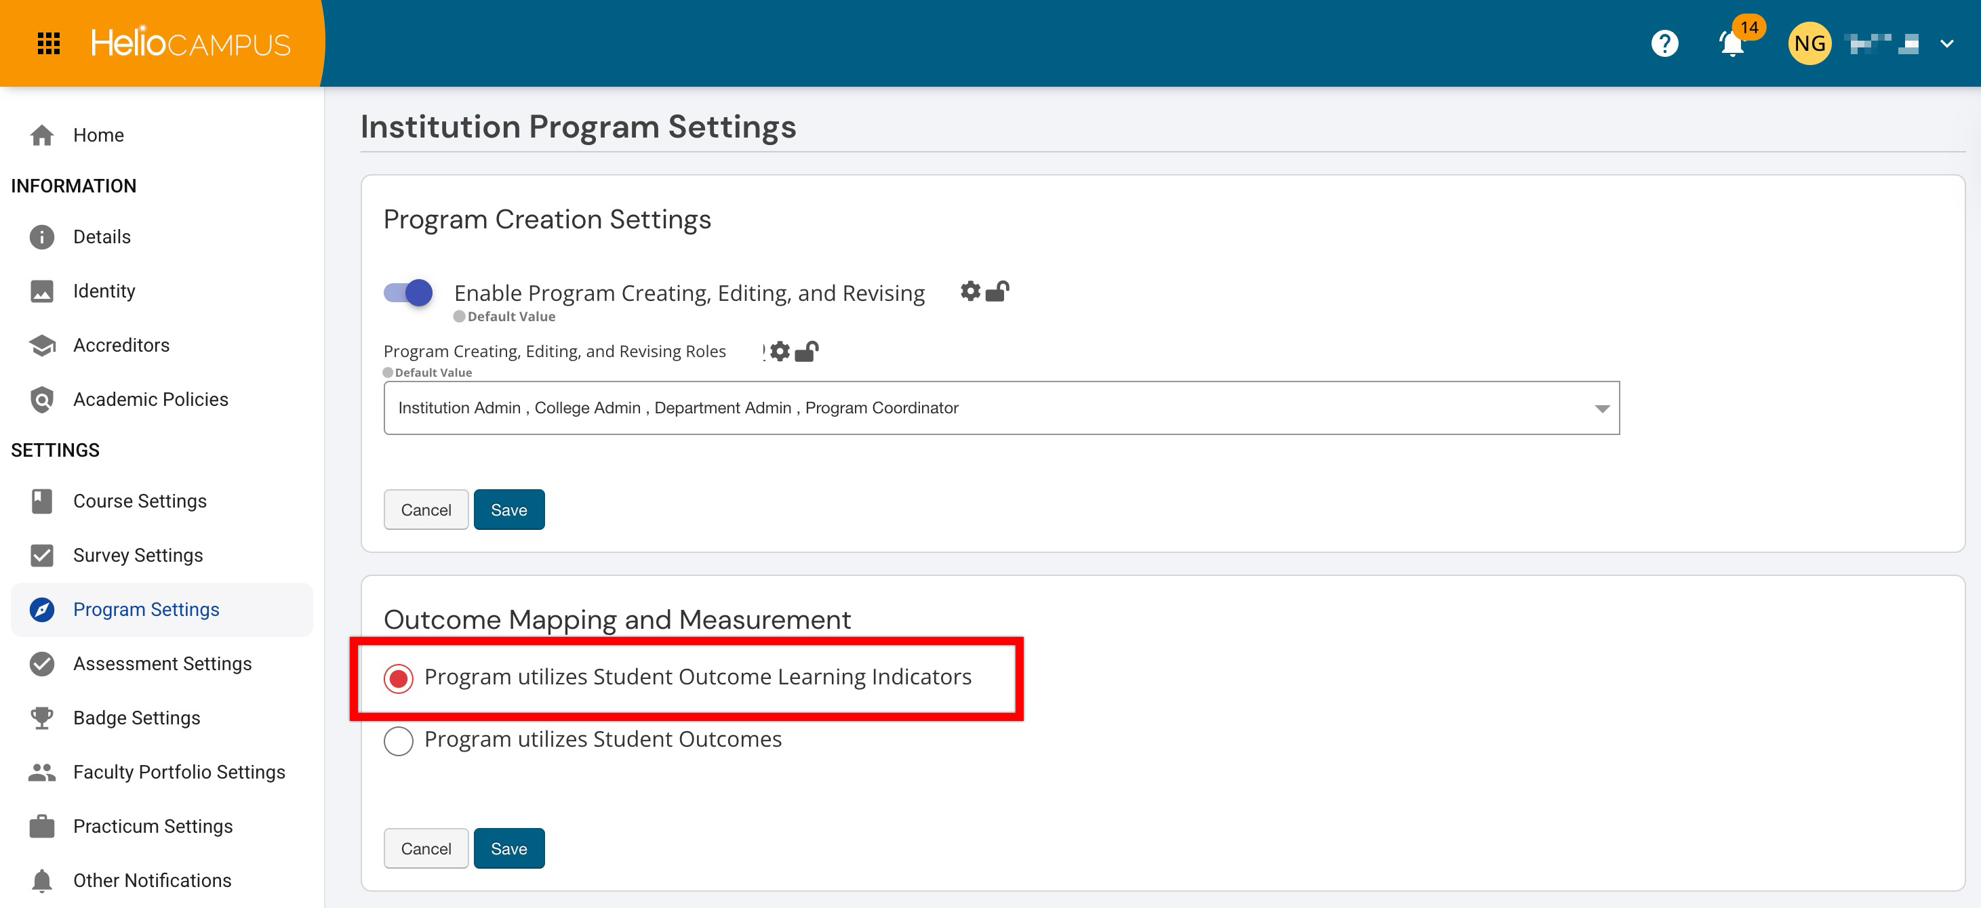Click the help question mark icon
This screenshot has height=908, width=1981.
[1664, 43]
